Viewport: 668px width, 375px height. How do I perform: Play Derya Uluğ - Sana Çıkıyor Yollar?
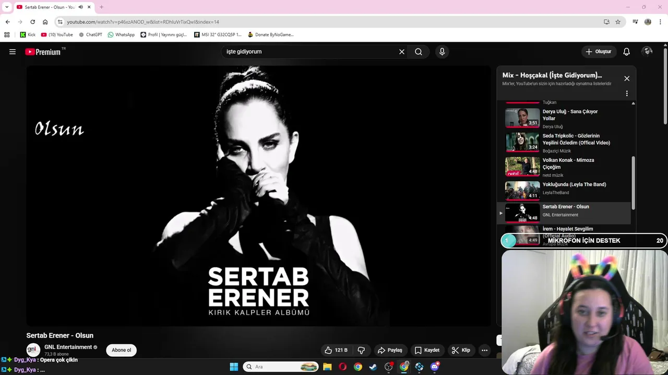point(564,118)
